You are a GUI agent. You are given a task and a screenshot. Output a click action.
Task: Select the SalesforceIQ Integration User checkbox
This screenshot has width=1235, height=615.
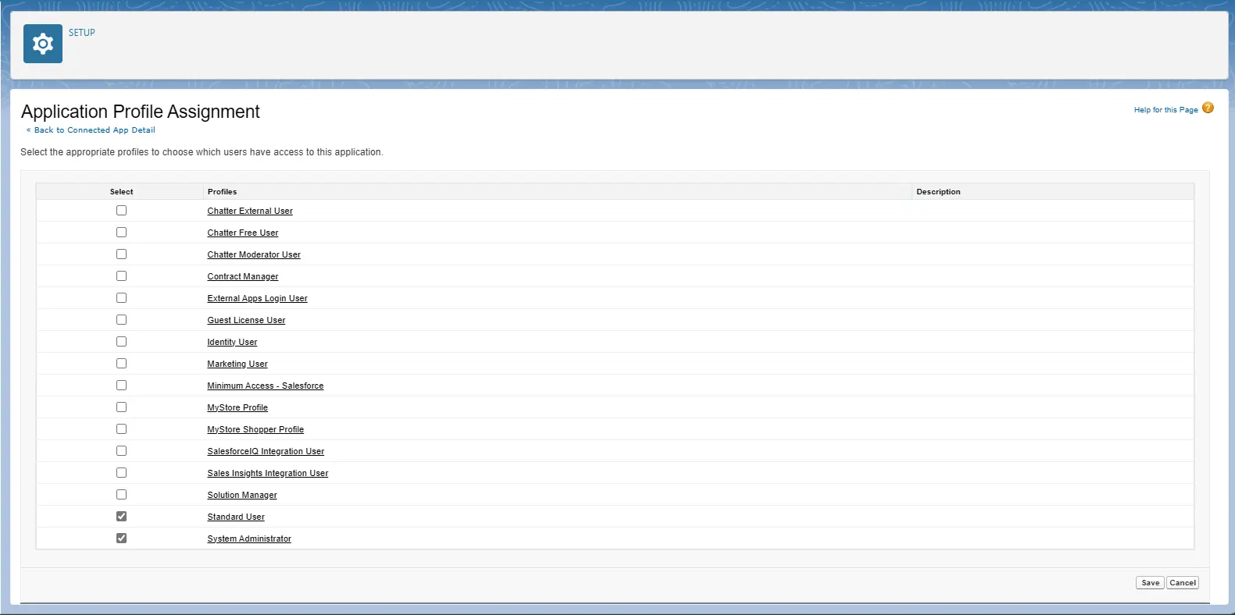(x=121, y=450)
